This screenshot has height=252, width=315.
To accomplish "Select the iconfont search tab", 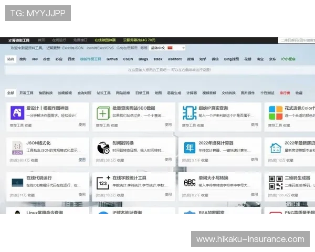I will tap(175, 59).
